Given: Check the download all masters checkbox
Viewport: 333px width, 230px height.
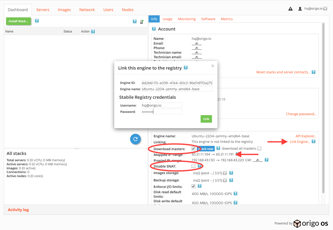Looking at the screenshot, I should click(x=259, y=149).
